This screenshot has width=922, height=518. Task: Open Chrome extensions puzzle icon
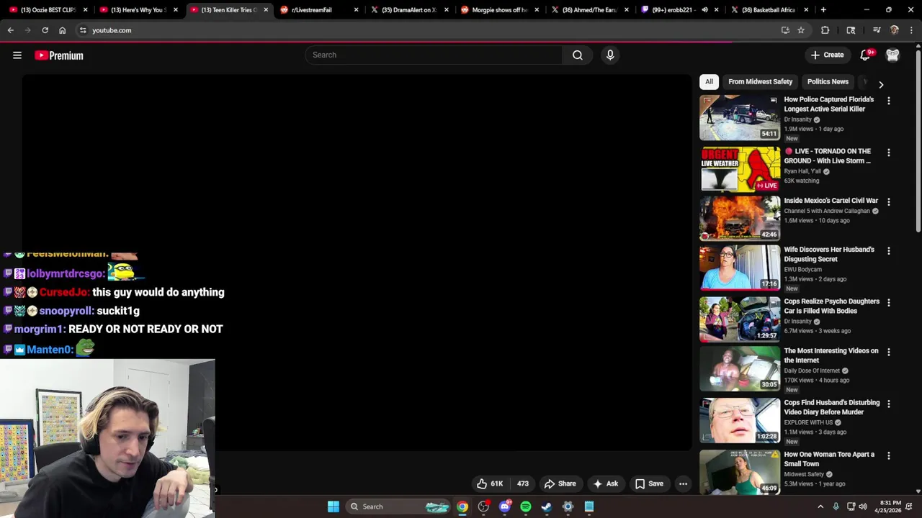(x=825, y=30)
